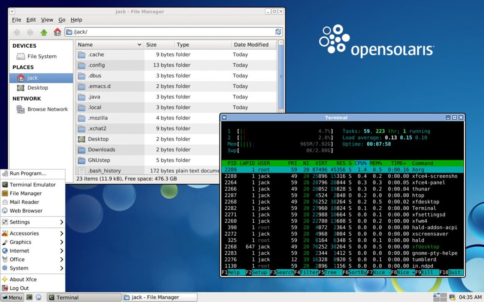Viewport: 484px width, 302px height.
Task: Sort file list by Size column
Action: (159, 45)
